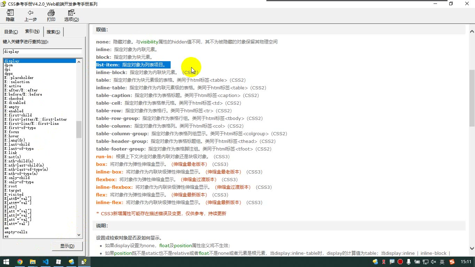Screen dimensions: 475x267
Task: Open the Windows Start menu
Action: pos(6,262)
